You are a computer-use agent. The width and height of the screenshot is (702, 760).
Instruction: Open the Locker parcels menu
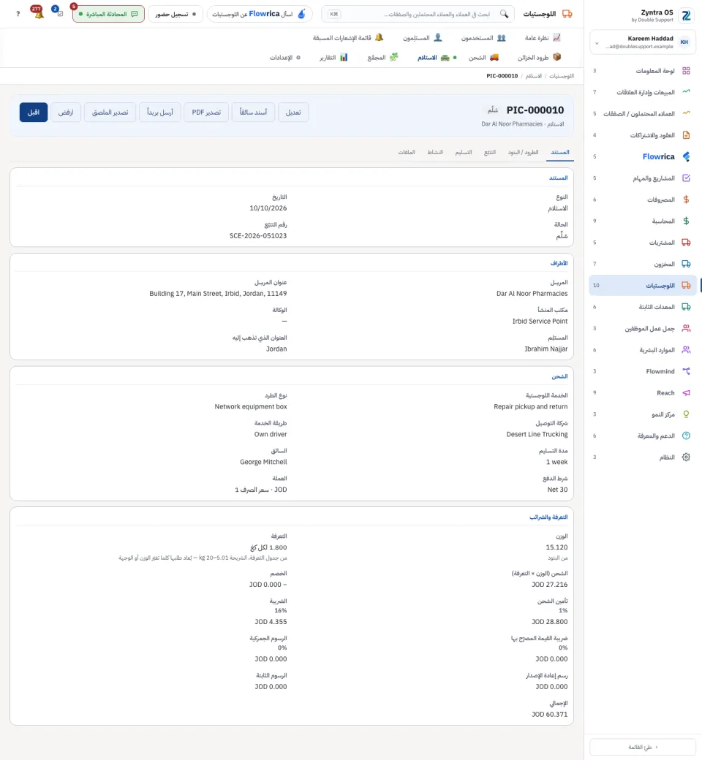pyautogui.click(x=539, y=58)
